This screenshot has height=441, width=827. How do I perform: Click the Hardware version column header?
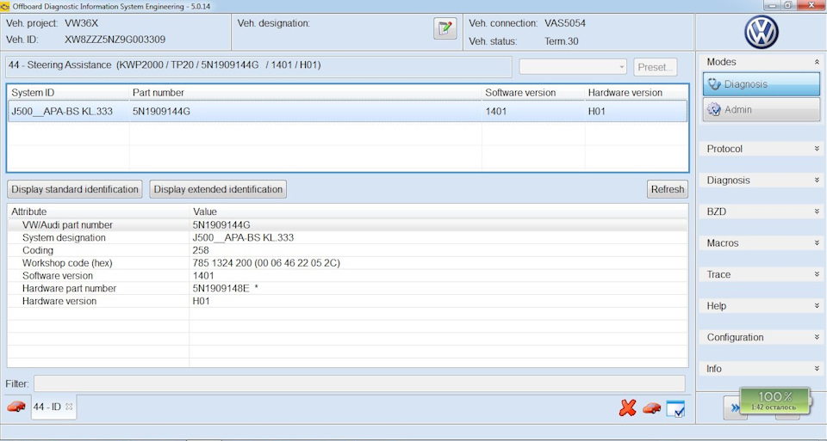(x=636, y=93)
